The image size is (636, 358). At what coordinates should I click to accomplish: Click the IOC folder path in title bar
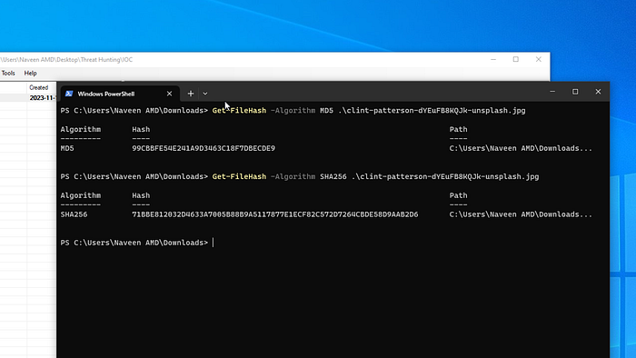point(66,60)
